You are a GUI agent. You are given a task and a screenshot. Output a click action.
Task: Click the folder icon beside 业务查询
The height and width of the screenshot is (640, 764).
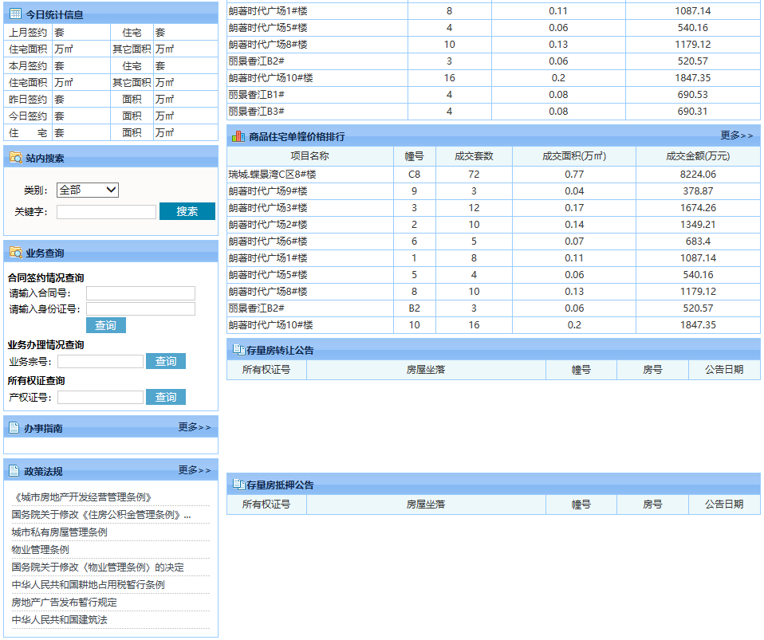[15, 253]
